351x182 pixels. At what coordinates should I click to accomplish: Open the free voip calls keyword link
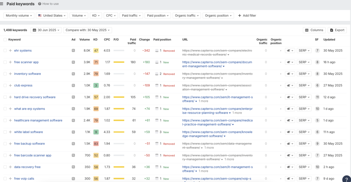pos(24,179)
